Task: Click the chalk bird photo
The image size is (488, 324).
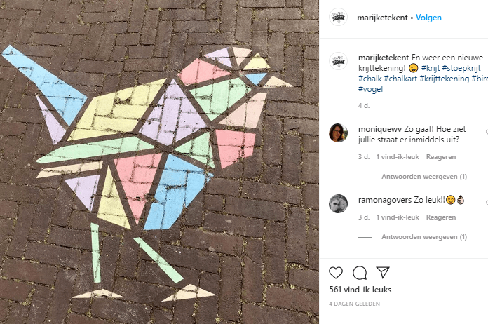Action: coord(159,162)
